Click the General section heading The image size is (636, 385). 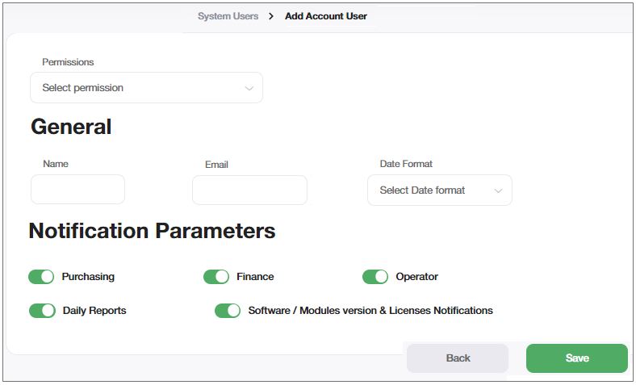pos(71,127)
